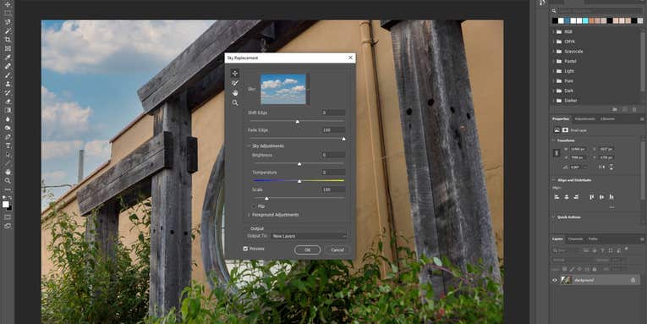Select the Zoom tool in left toolbar
647x324 pixels.
coord(8,181)
